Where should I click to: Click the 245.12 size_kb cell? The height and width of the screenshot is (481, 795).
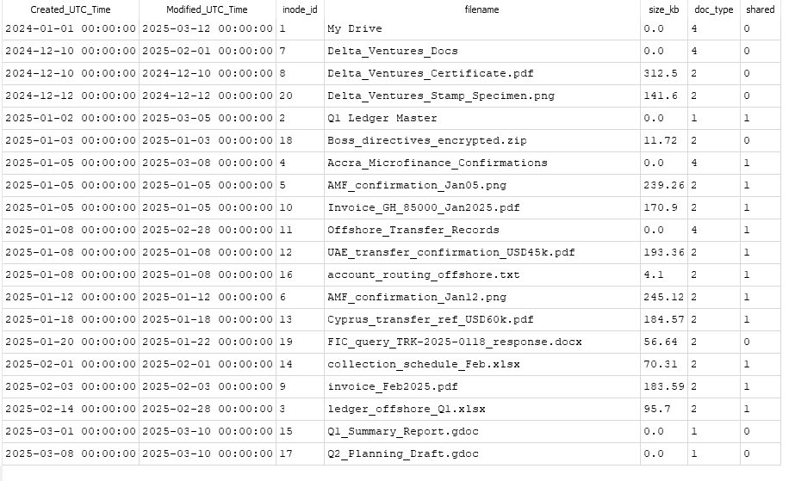point(664,297)
